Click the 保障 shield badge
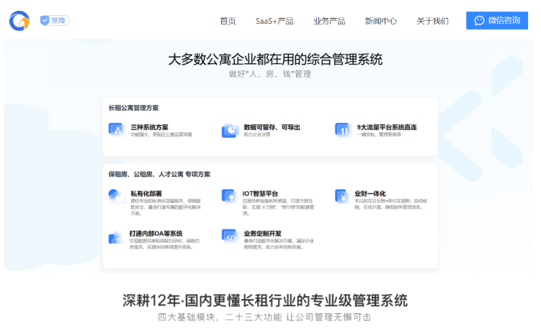Image resolution: width=541 pixels, height=330 pixels. 55,21
